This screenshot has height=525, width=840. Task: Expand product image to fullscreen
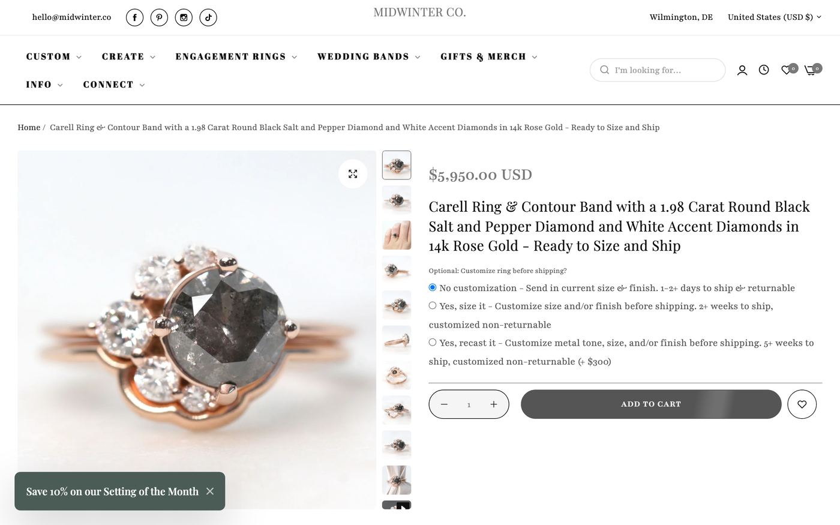pos(353,173)
